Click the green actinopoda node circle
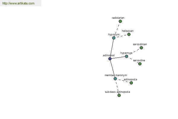The width and height of the screenshot is (178, 119). pyautogui.click(x=131, y=83)
